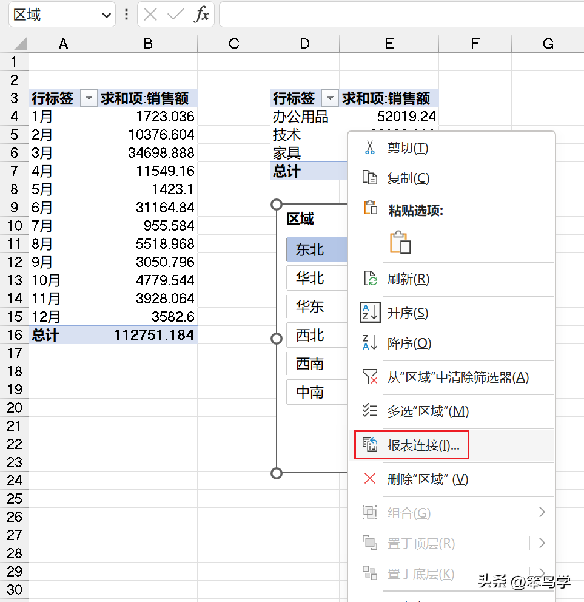This screenshot has width=584, height=602.
Task: Click the 家具 cell
Action: point(304,153)
